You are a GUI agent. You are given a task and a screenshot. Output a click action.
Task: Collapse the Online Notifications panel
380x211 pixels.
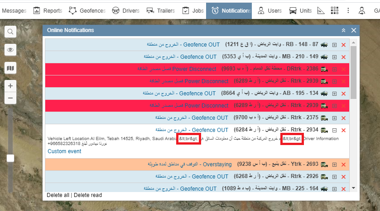coord(343,30)
